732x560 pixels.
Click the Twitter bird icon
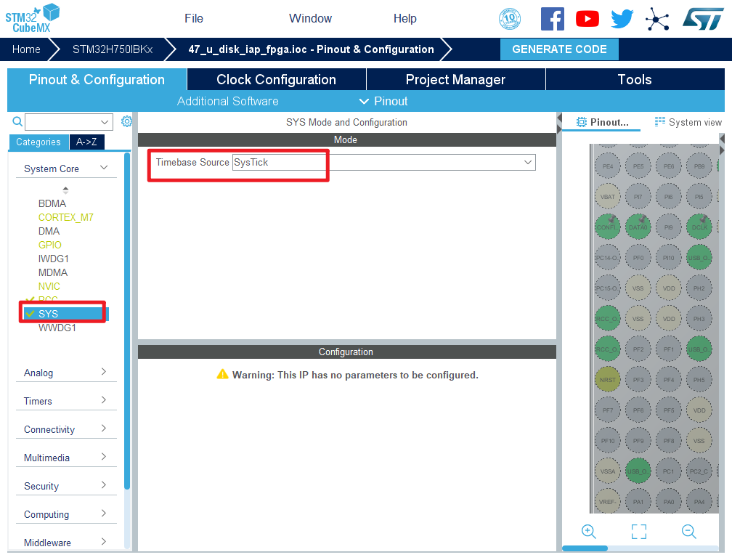(x=622, y=19)
